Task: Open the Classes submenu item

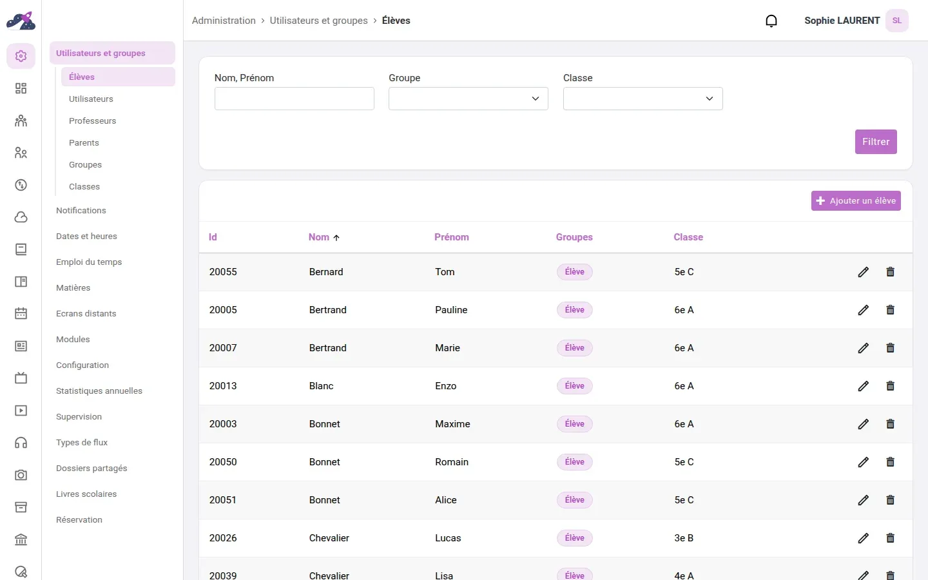Action: coord(84,187)
